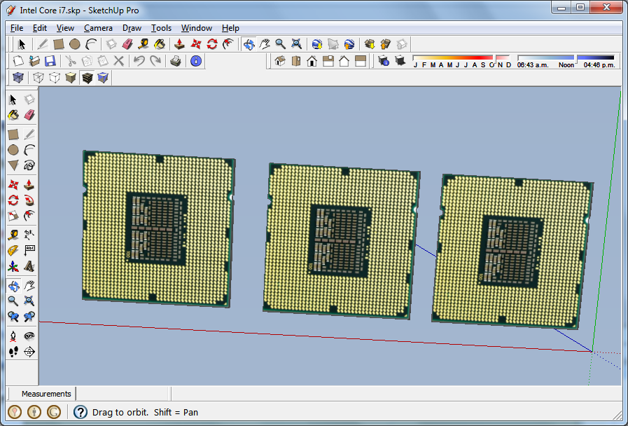Click Get Current View Google Earth icon
Viewport: 628px width, 426px height.
pos(317,44)
